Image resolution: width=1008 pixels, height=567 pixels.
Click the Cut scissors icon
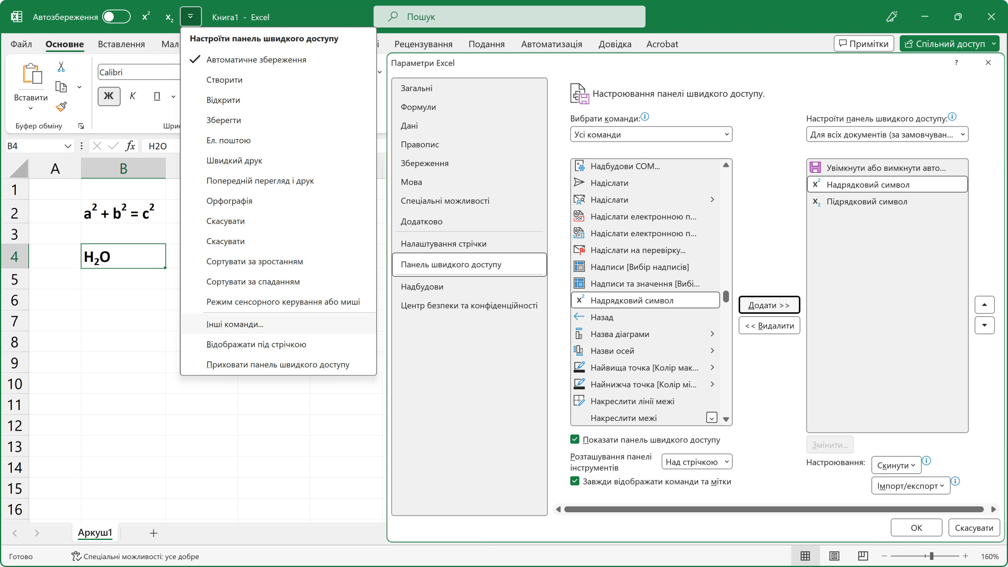[x=61, y=67]
